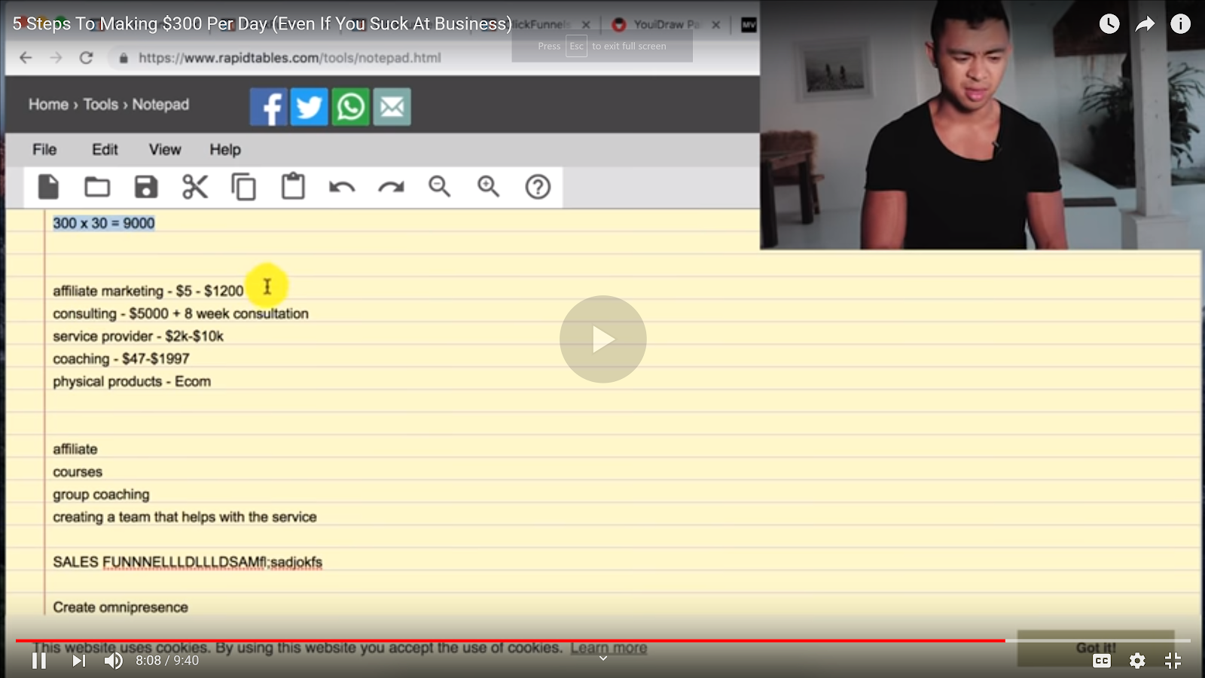Click the video title text
Screen dimensions: 1205x678
[x=262, y=24]
